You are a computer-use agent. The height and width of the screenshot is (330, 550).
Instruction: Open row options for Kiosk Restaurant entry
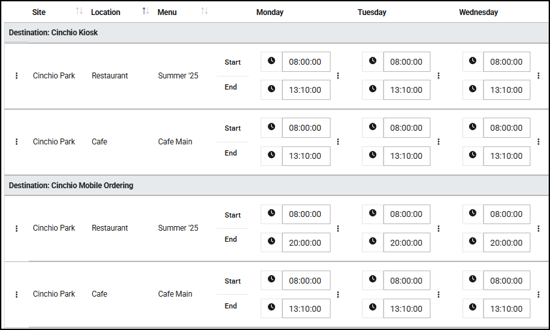pos(16,76)
